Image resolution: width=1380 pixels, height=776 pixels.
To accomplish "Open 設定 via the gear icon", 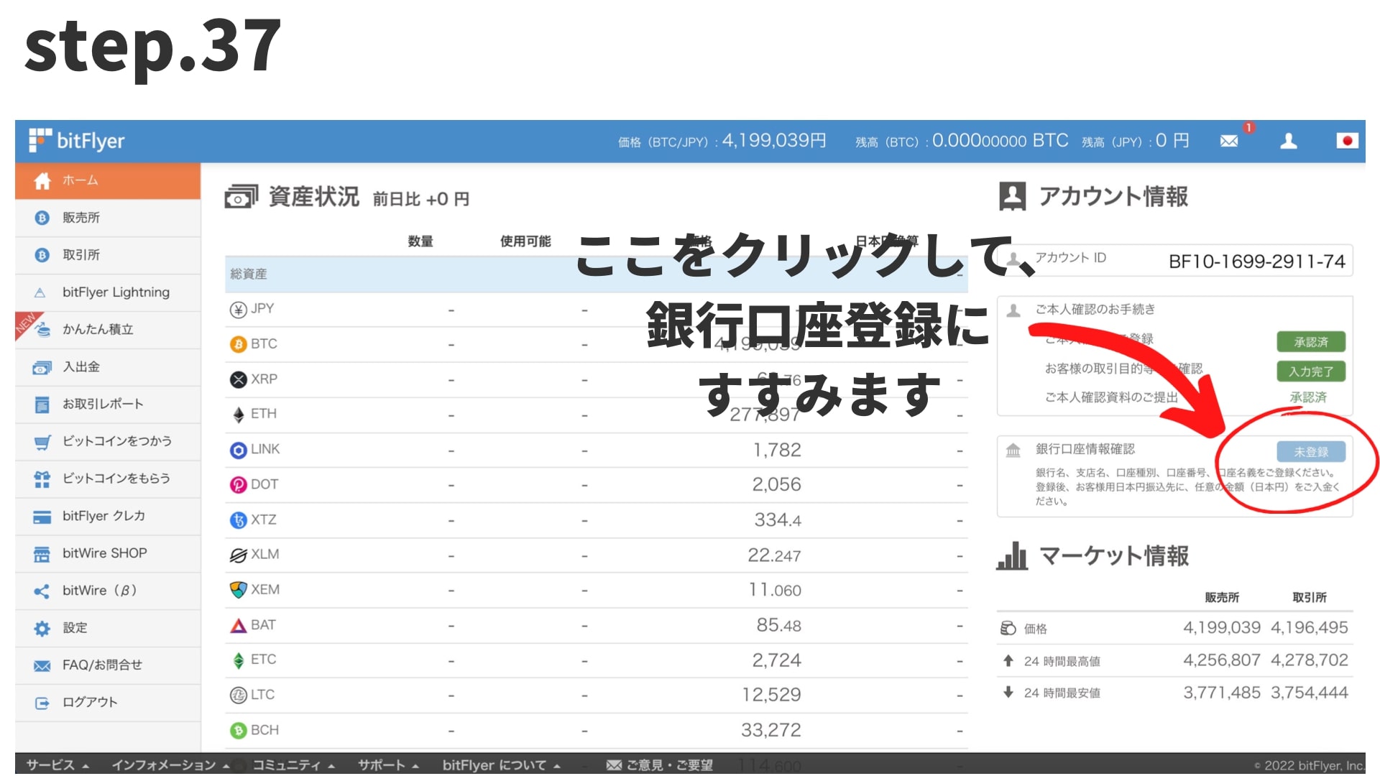I will coord(42,627).
